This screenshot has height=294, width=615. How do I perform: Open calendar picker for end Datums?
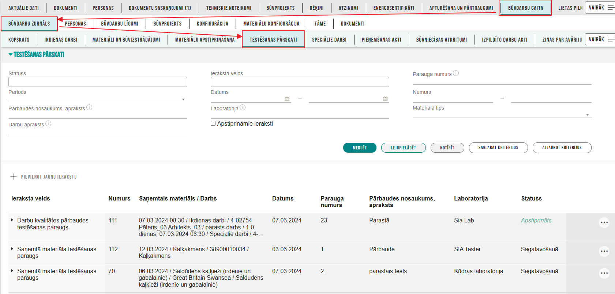(385, 99)
